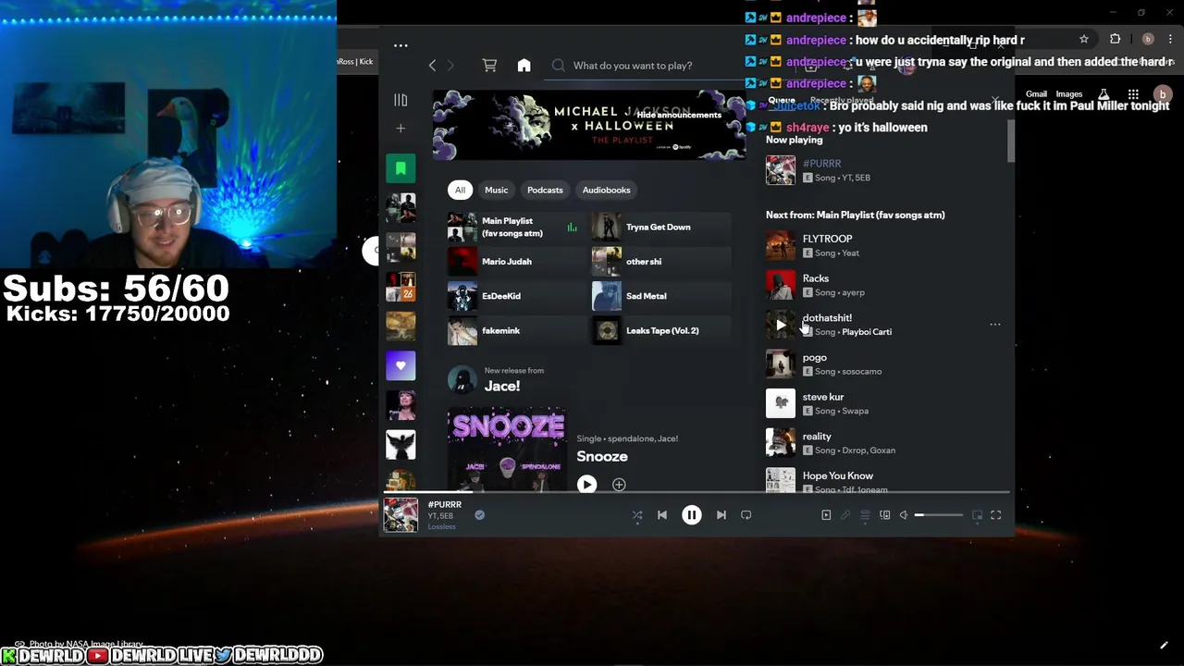Toggle the Queue icon in player bar
Viewport: 1184px width, 666px height.
click(865, 515)
